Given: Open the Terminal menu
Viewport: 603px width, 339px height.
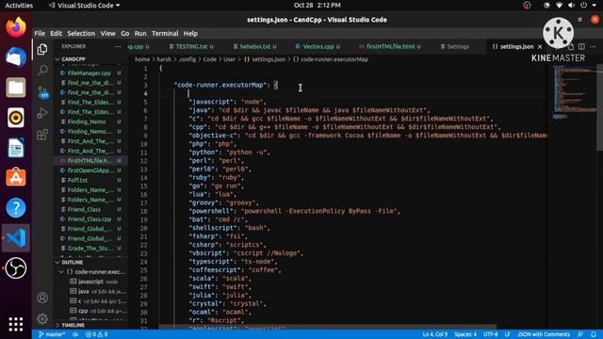Looking at the screenshot, I should click(x=165, y=34).
